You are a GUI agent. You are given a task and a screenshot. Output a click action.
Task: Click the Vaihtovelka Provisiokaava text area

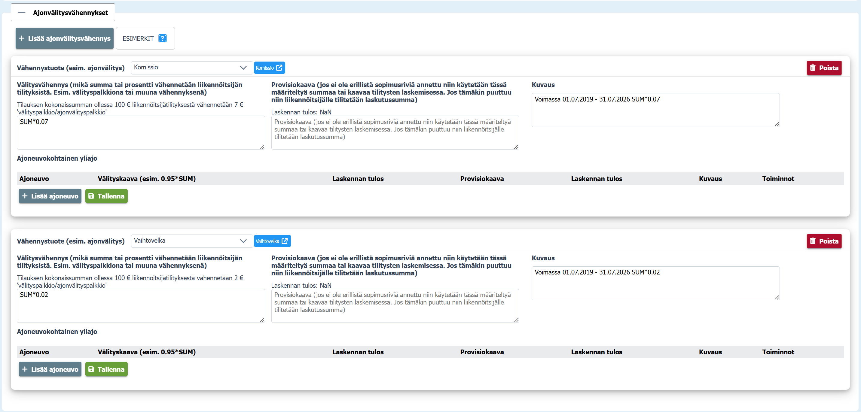pos(395,305)
